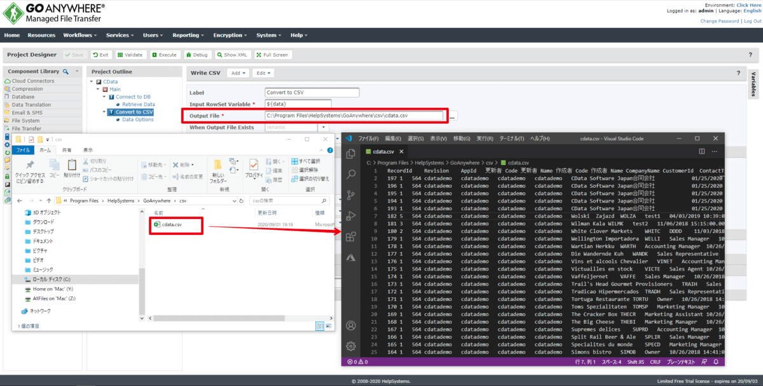Click the Output File path field
The height and width of the screenshot is (386, 763).
pyautogui.click(x=354, y=116)
